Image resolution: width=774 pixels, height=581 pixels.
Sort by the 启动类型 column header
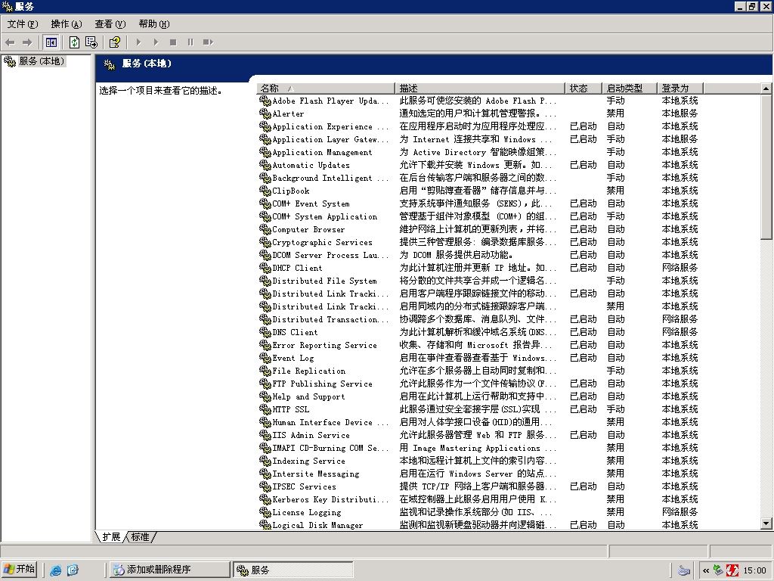point(630,89)
